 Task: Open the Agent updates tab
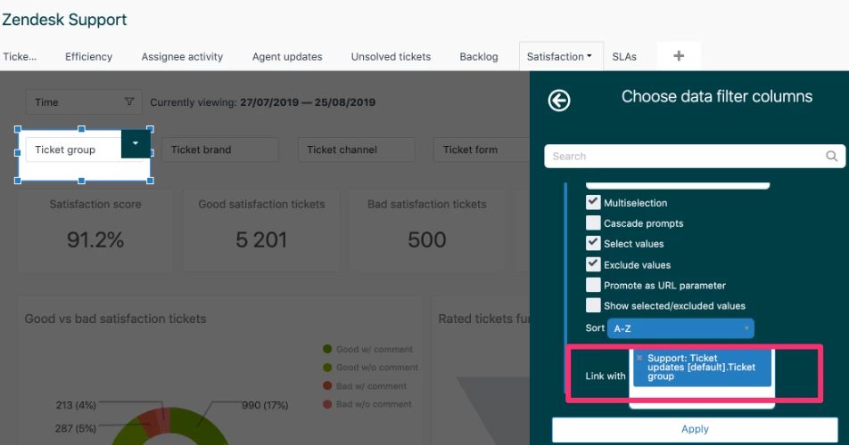[x=287, y=57]
